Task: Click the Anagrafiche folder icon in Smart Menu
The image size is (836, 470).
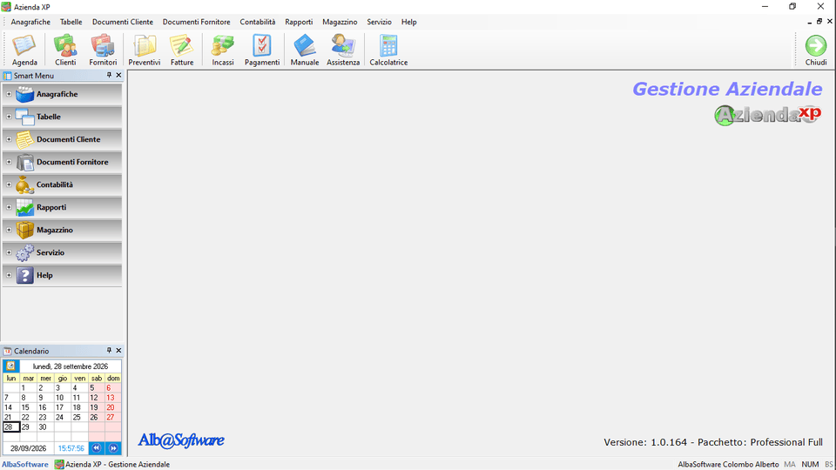Action: pyautogui.click(x=24, y=94)
